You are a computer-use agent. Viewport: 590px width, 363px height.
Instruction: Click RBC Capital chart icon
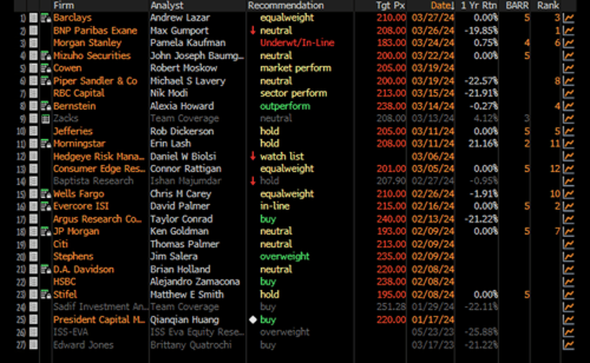(568, 93)
